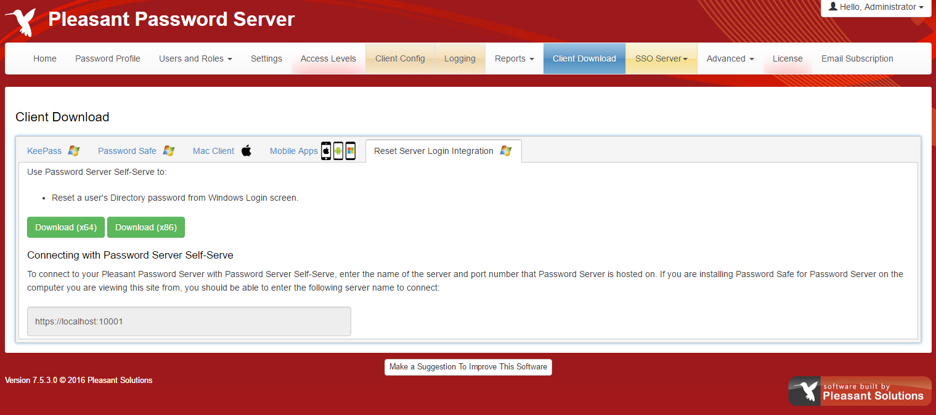
Task: Open the Password Profile page
Action: coord(108,58)
